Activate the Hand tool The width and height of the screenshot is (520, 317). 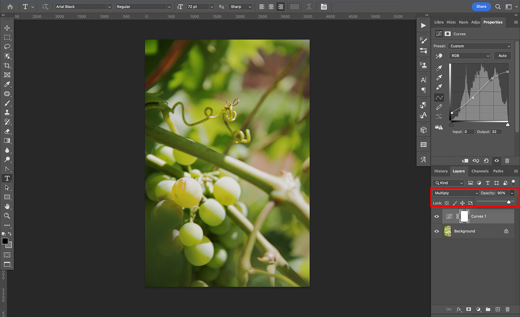point(7,206)
